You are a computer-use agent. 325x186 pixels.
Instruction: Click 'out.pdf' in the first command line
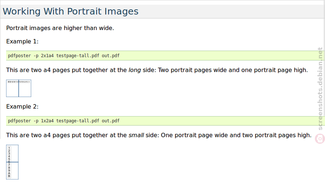tap(110, 56)
